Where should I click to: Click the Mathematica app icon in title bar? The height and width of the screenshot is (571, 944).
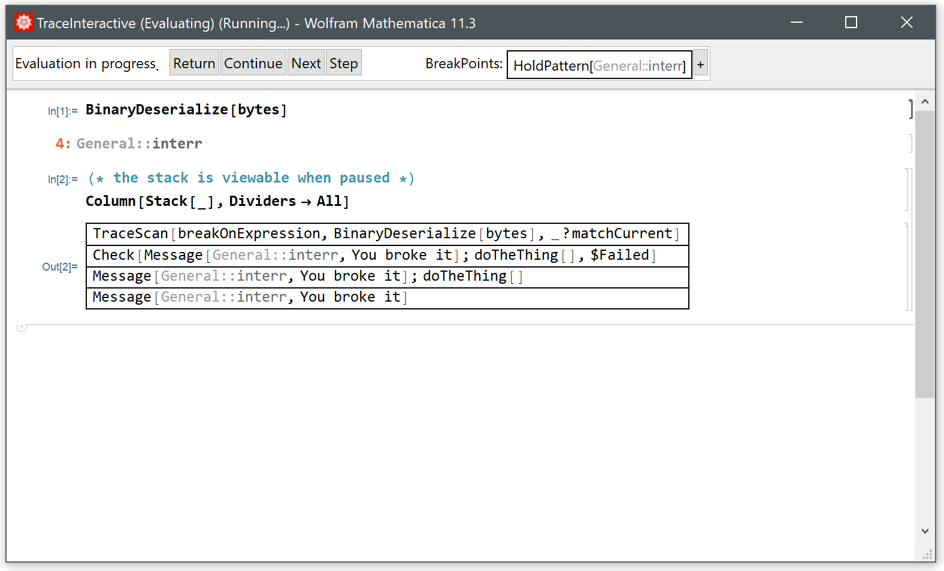tap(23, 23)
